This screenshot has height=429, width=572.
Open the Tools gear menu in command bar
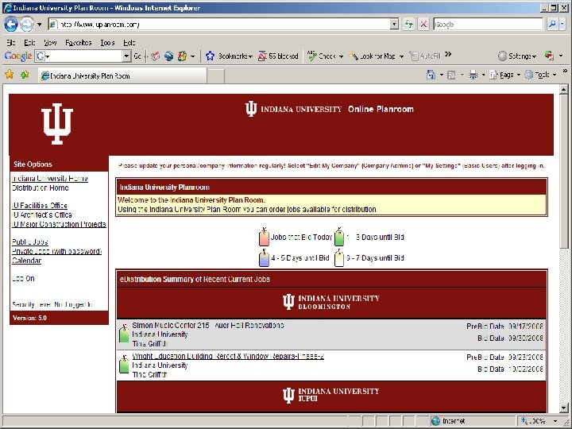pyautogui.click(x=540, y=75)
